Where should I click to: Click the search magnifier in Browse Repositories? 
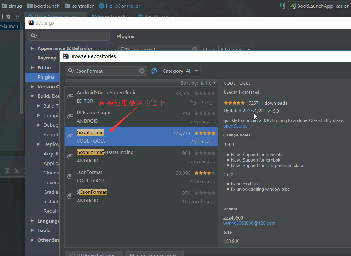71,71
